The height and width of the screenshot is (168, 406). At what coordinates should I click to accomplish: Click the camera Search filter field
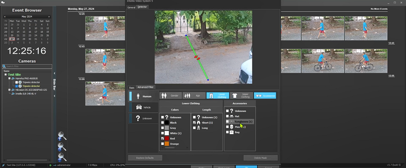point(29,66)
